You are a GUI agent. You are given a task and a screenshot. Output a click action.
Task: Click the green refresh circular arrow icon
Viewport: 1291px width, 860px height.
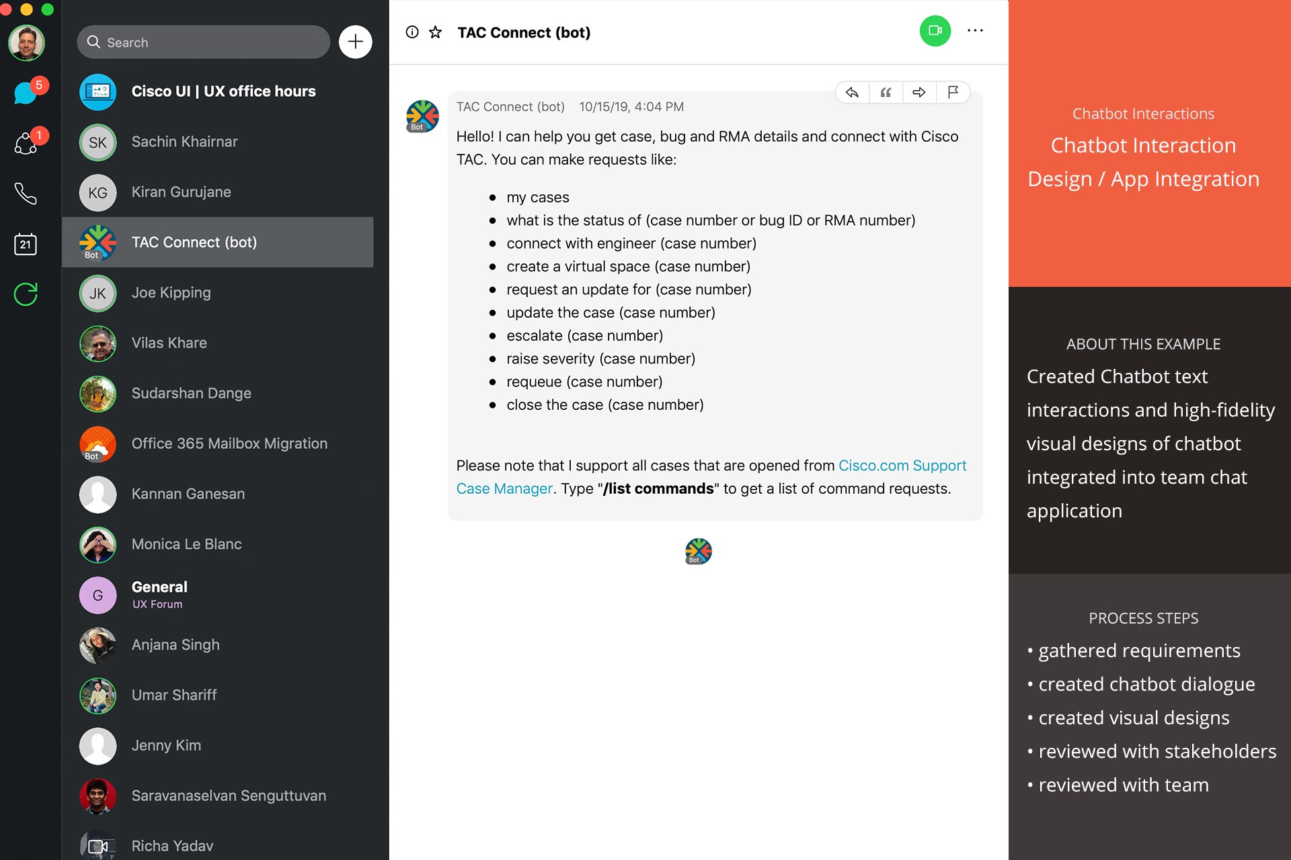tap(26, 294)
